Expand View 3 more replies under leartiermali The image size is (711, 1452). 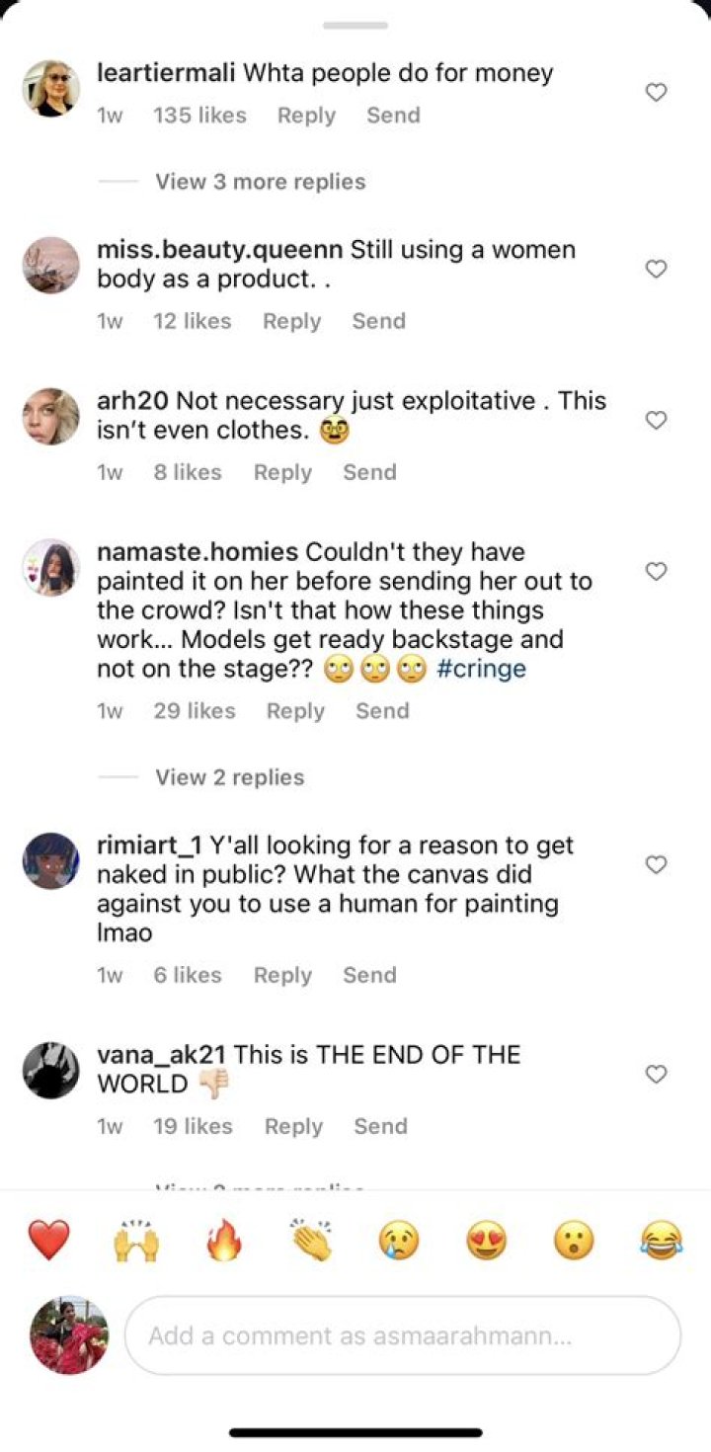(x=261, y=182)
